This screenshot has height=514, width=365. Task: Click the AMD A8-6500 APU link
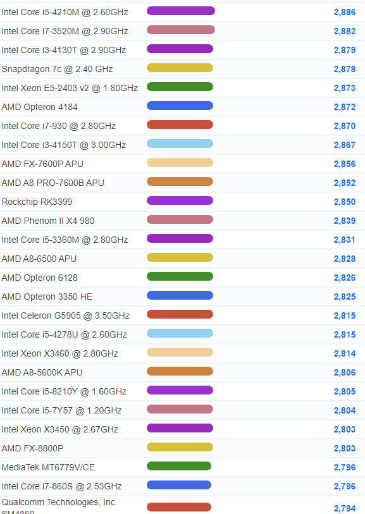coord(39,259)
